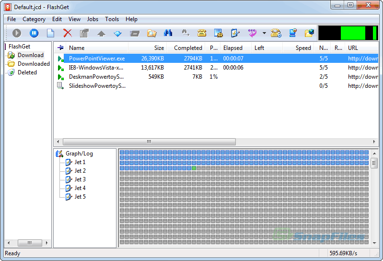Select the Download category folder
The width and height of the screenshot is (383, 261).
coord(30,55)
